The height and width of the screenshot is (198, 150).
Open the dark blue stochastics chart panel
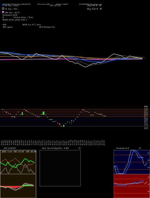click(x=132, y=162)
